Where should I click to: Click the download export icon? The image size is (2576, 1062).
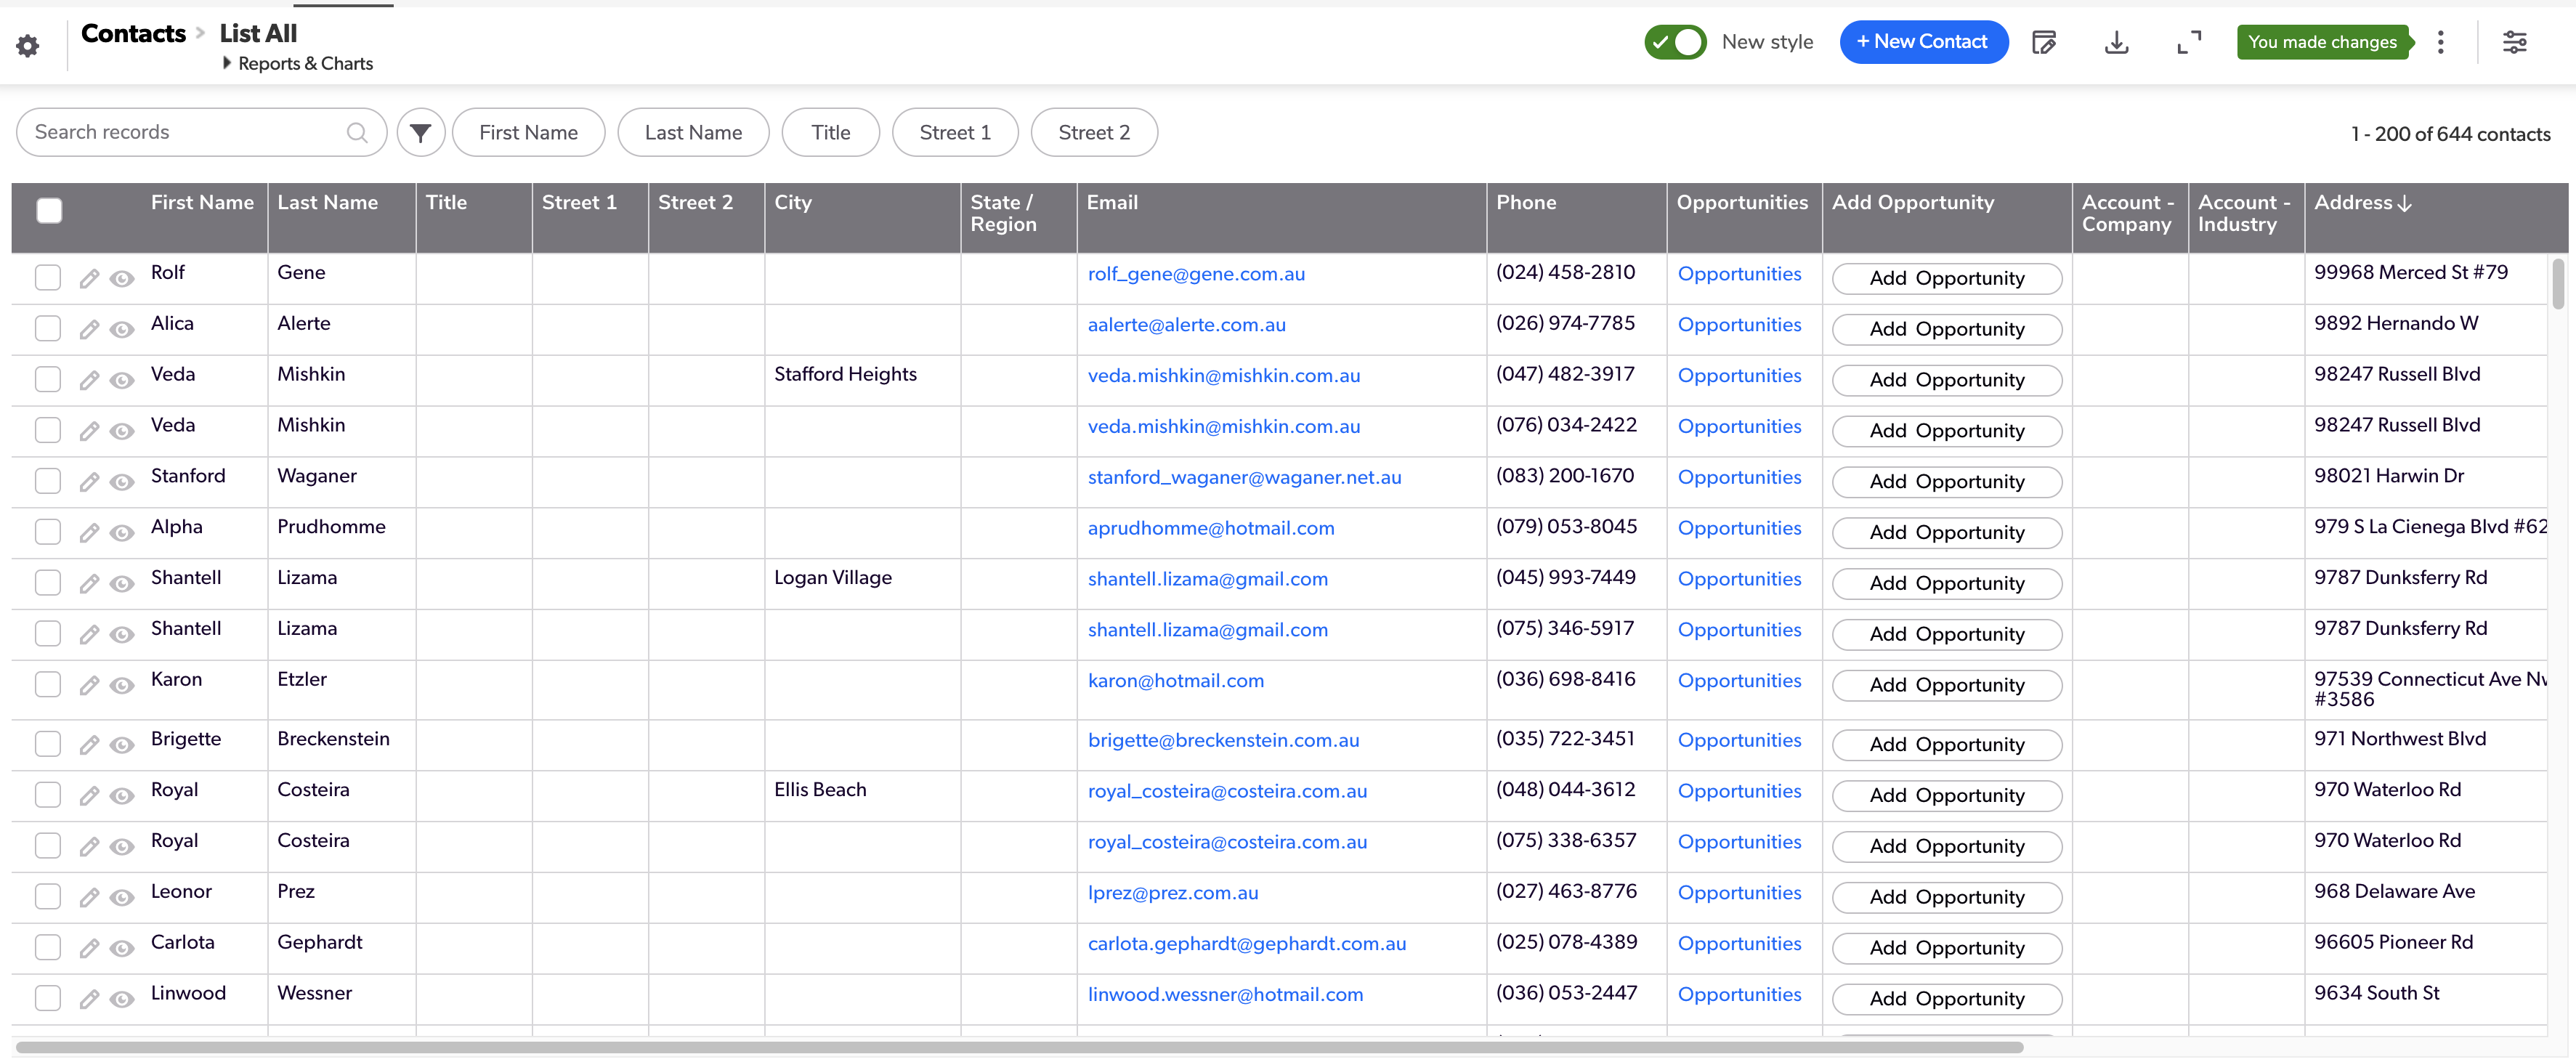coord(2116,42)
